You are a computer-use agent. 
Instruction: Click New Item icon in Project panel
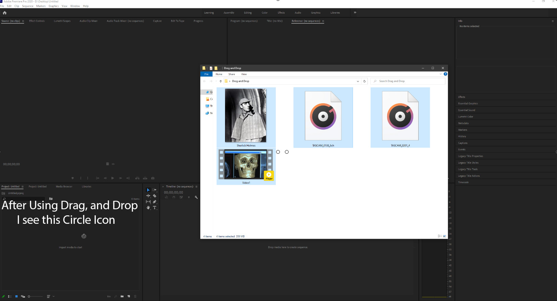pos(129,296)
